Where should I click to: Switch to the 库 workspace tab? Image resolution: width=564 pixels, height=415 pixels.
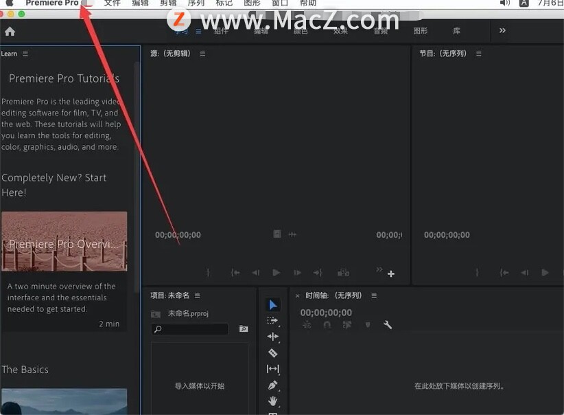coord(456,31)
